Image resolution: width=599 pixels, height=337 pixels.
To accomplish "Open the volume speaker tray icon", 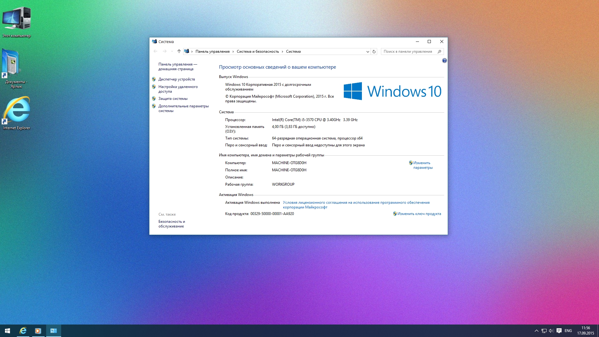I will 551,331.
